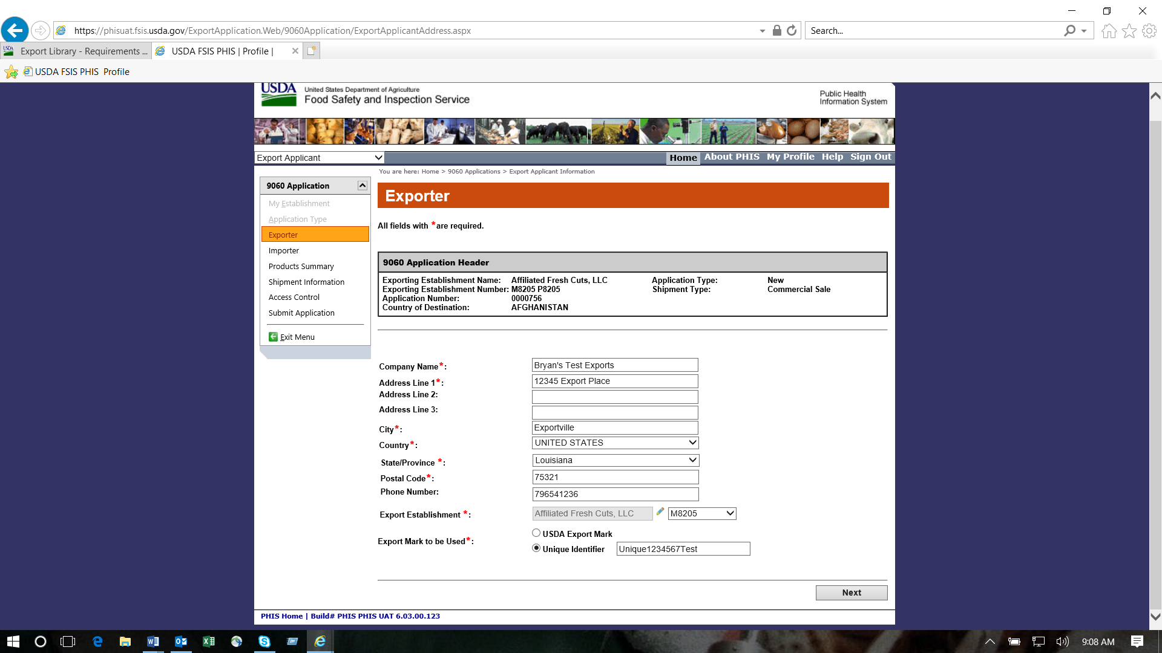Open browser tools gear icon

(x=1149, y=31)
